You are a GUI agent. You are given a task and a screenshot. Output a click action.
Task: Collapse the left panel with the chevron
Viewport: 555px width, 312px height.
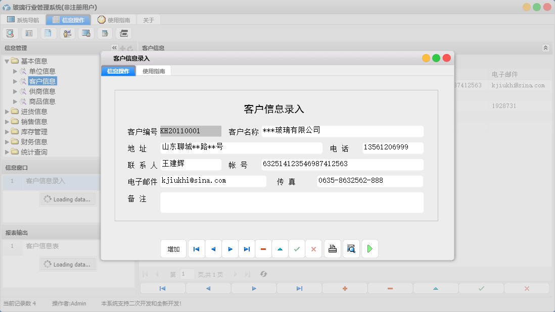click(x=114, y=47)
